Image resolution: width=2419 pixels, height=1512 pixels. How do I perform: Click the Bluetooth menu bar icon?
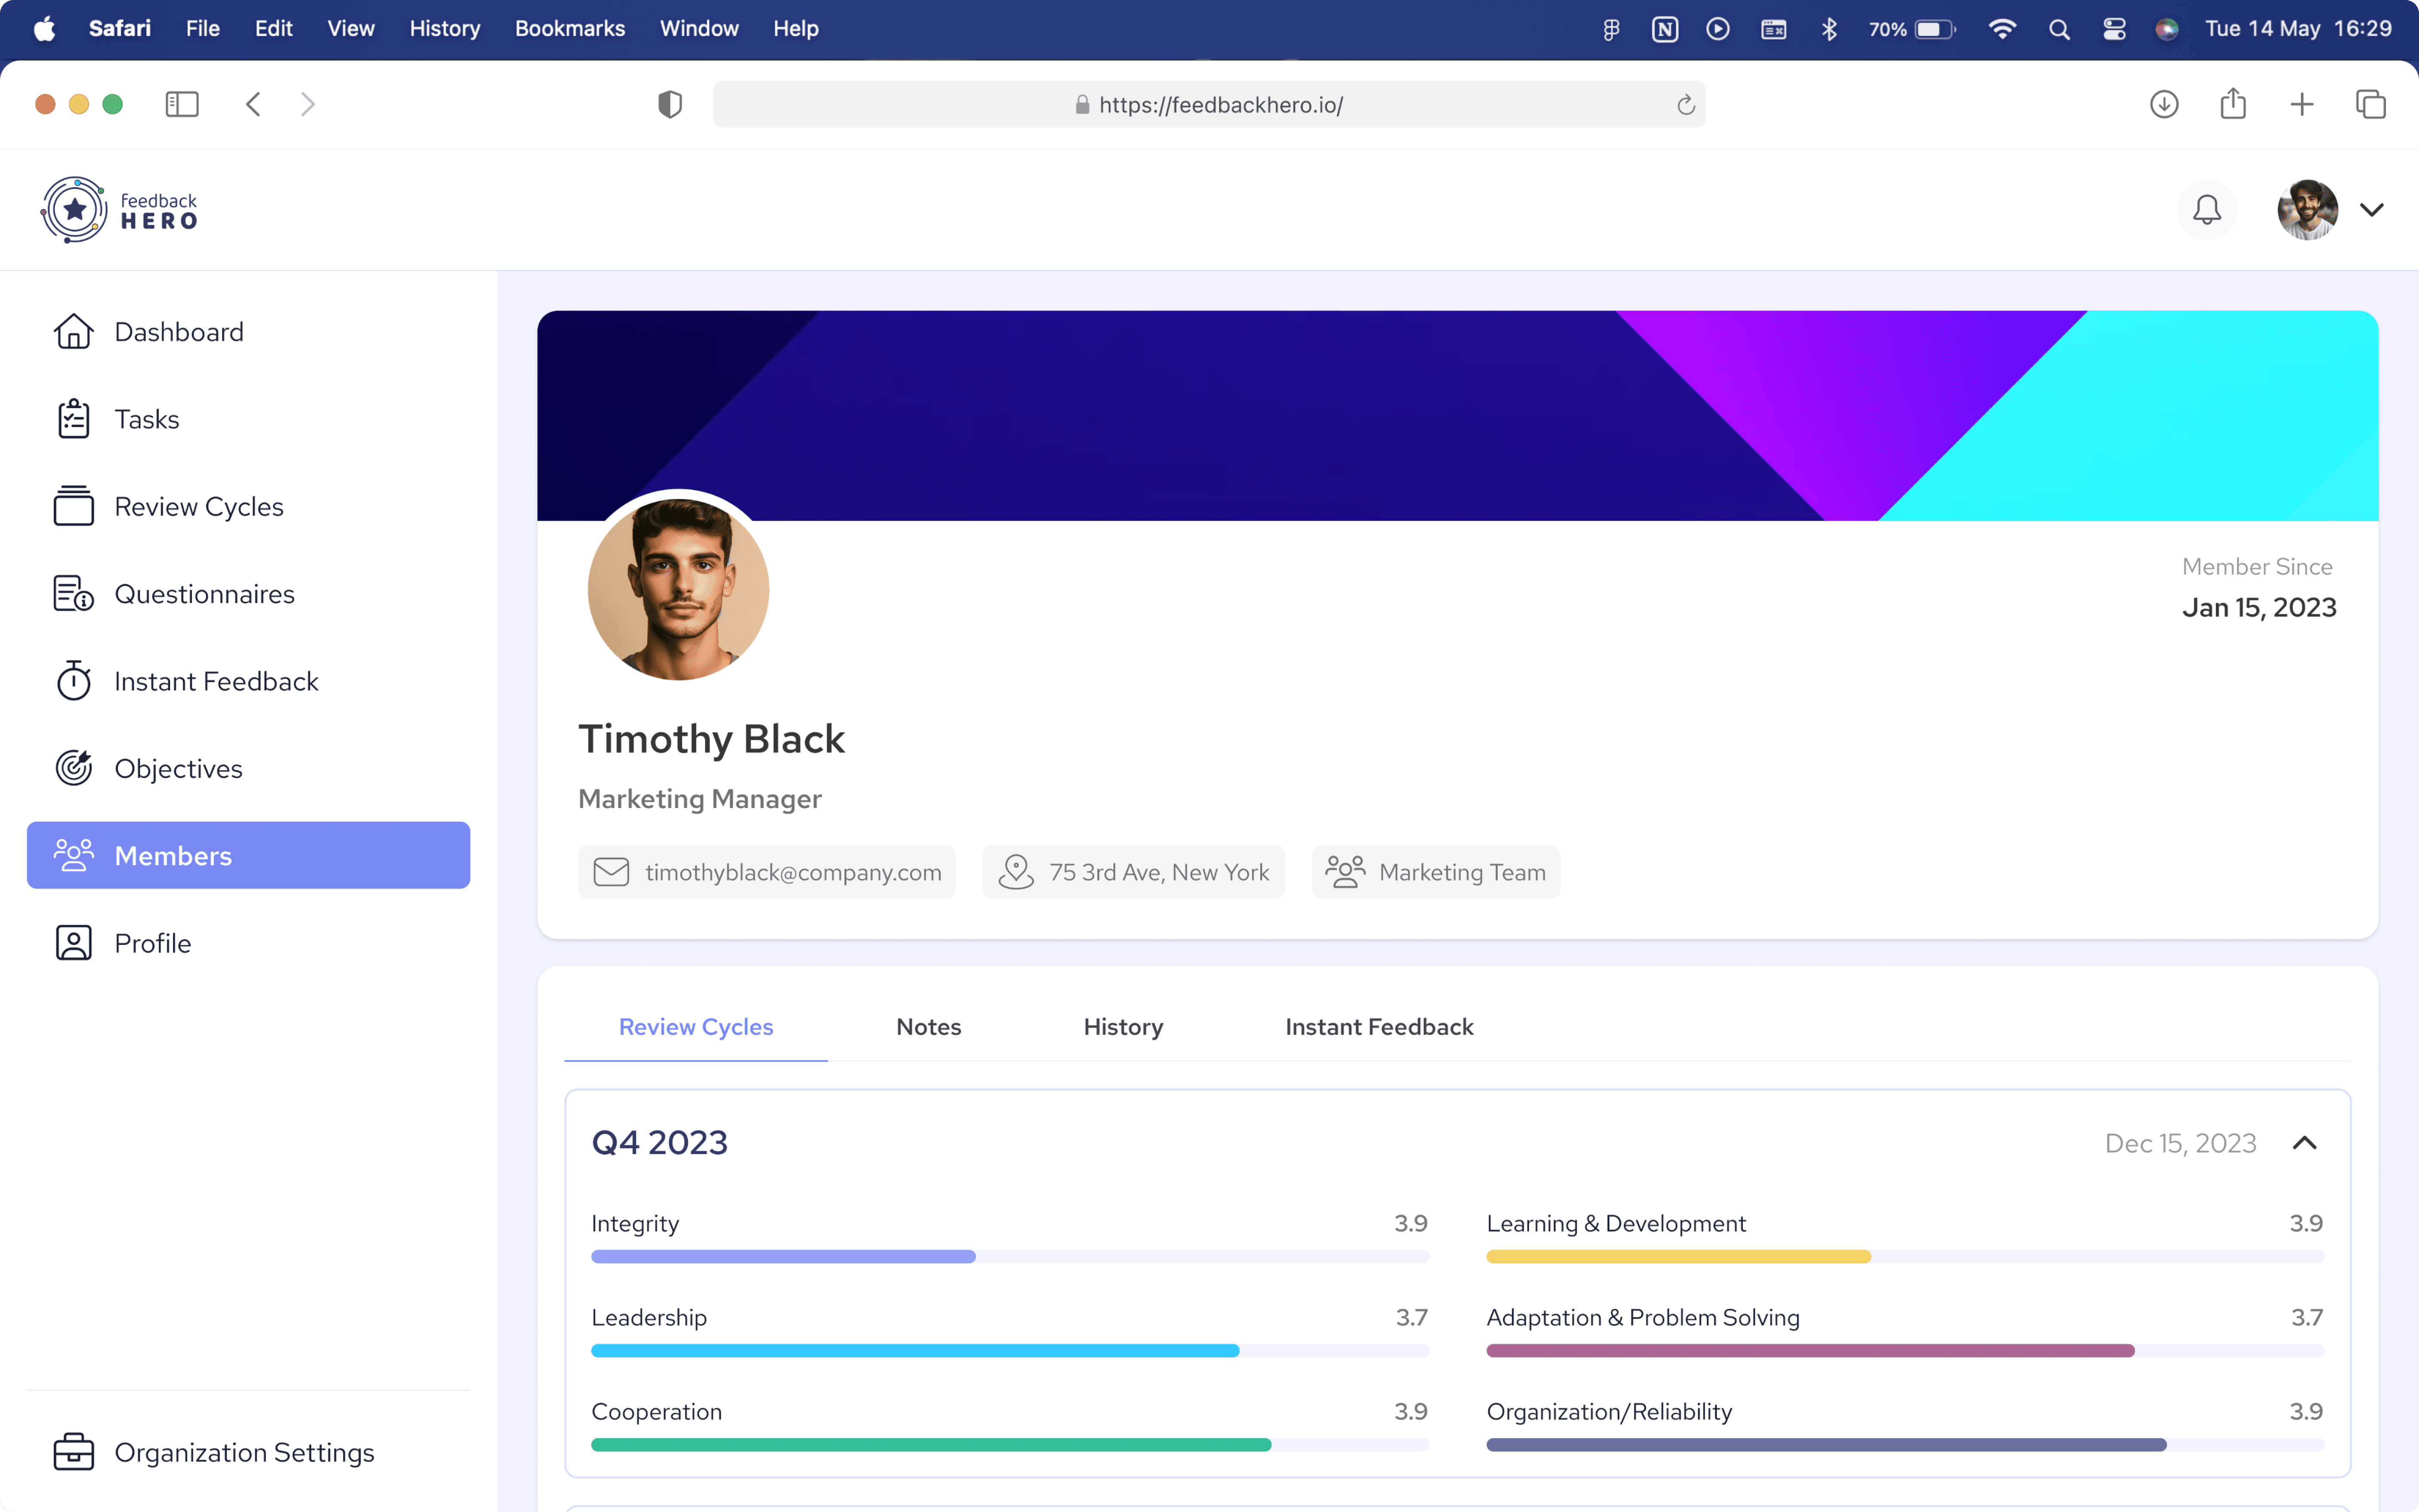click(1829, 29)
